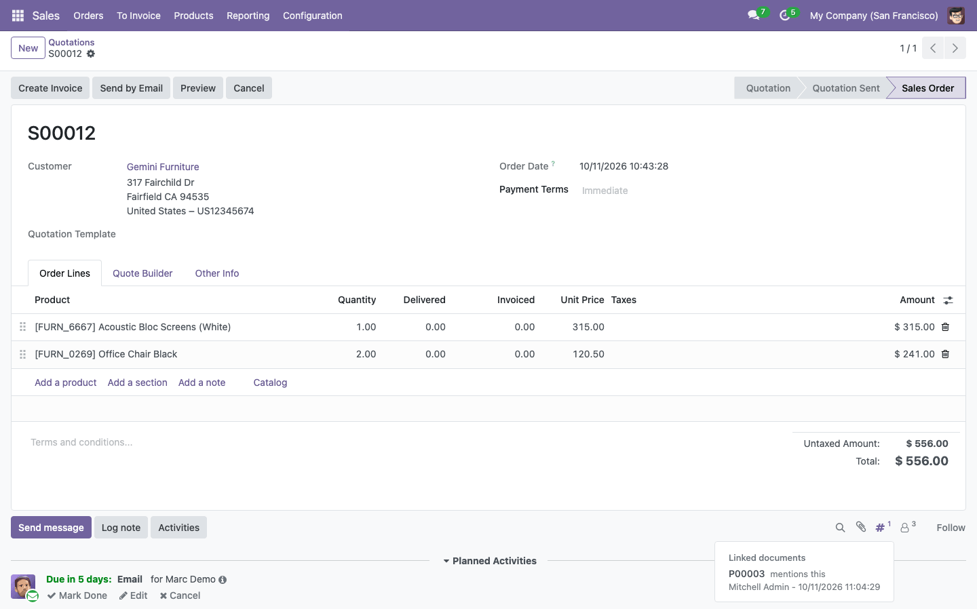Delete the Office Chair Black order line
This screenshot has height=609, width=977.
coord(945,354)
